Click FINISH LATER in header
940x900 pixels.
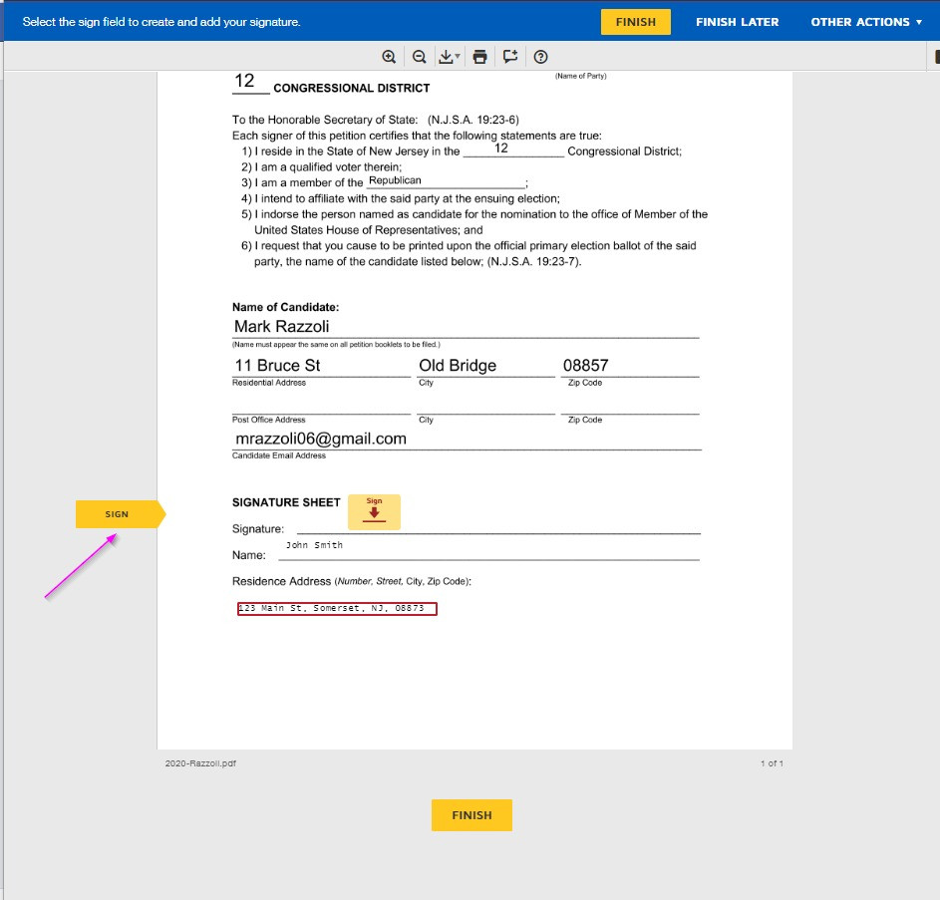(x=737, y=22)
